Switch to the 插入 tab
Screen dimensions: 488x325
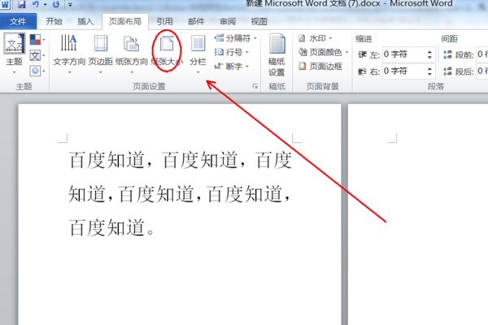pos(85,21)
